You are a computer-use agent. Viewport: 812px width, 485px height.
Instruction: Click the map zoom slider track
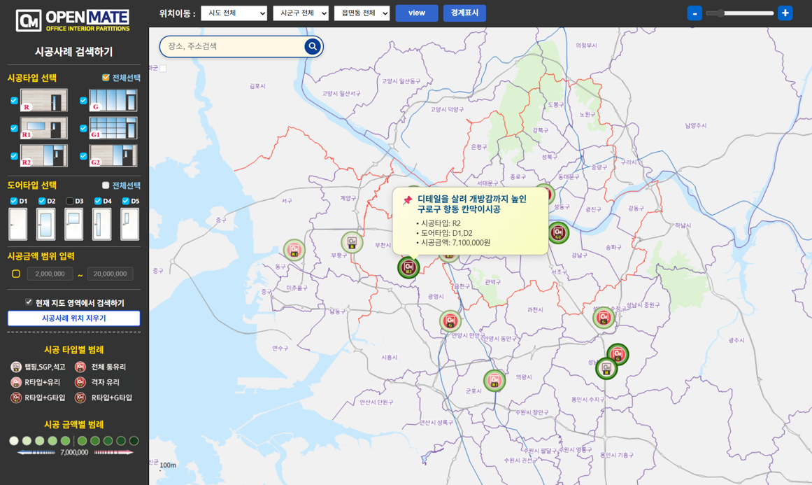click(x=740, y=13)
